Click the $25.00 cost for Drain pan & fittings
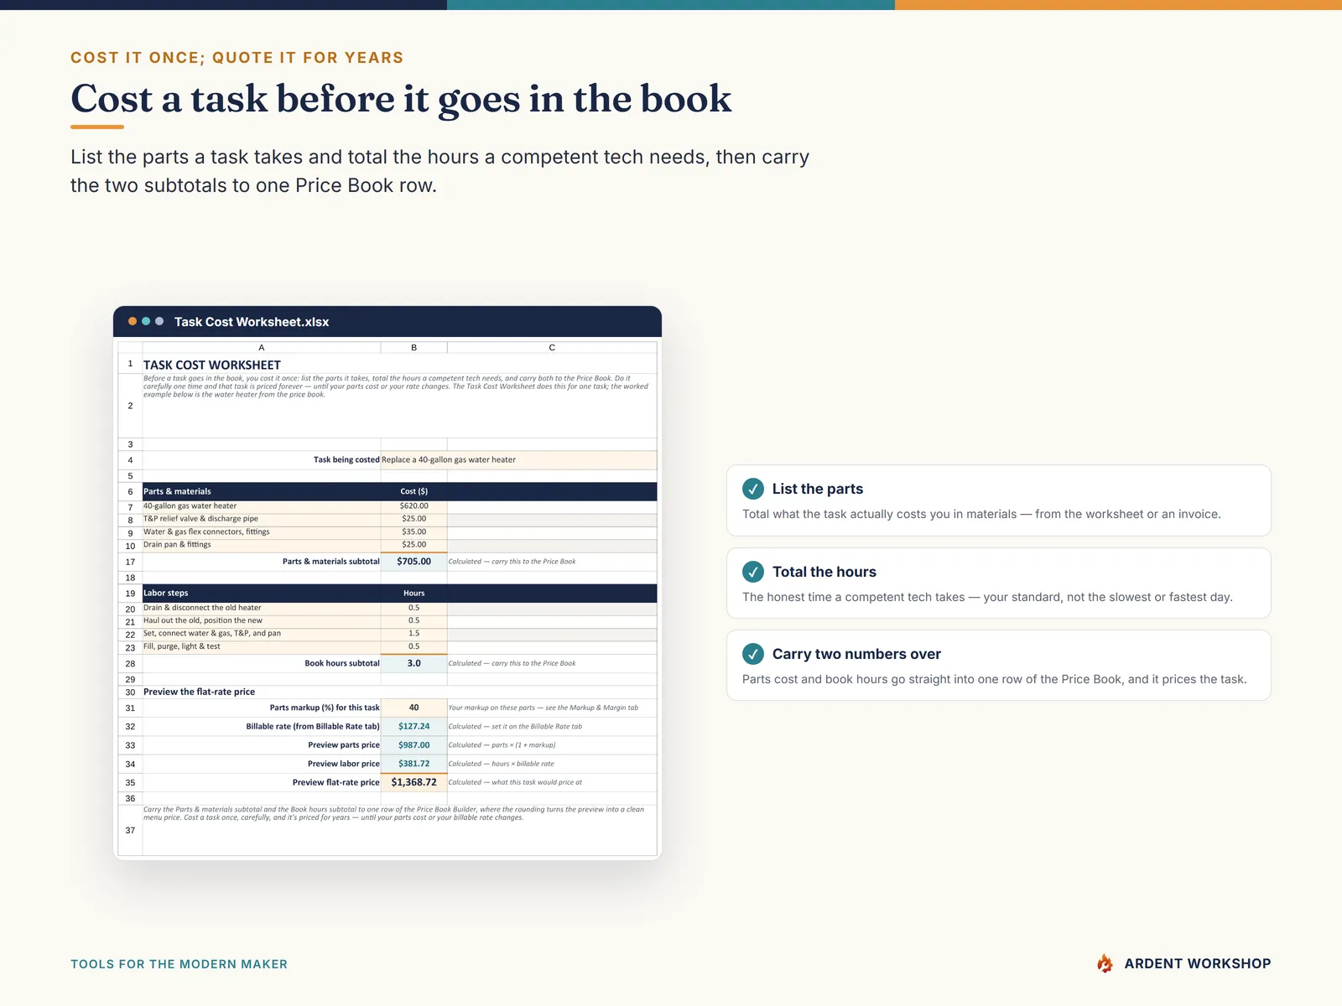The height and width of the screenshot is (1006, 1342). click(x=414, y=545)
